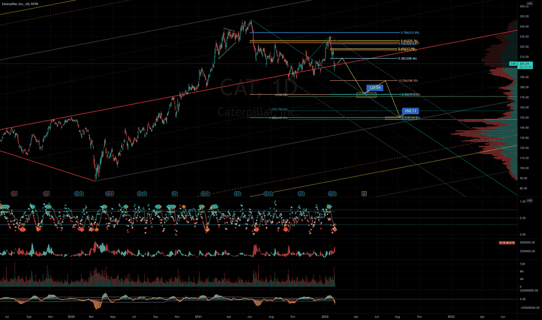Click the Caterpillar, Inc. 1D NYSE title
This screenshot has height=320, width=542.
19,4
